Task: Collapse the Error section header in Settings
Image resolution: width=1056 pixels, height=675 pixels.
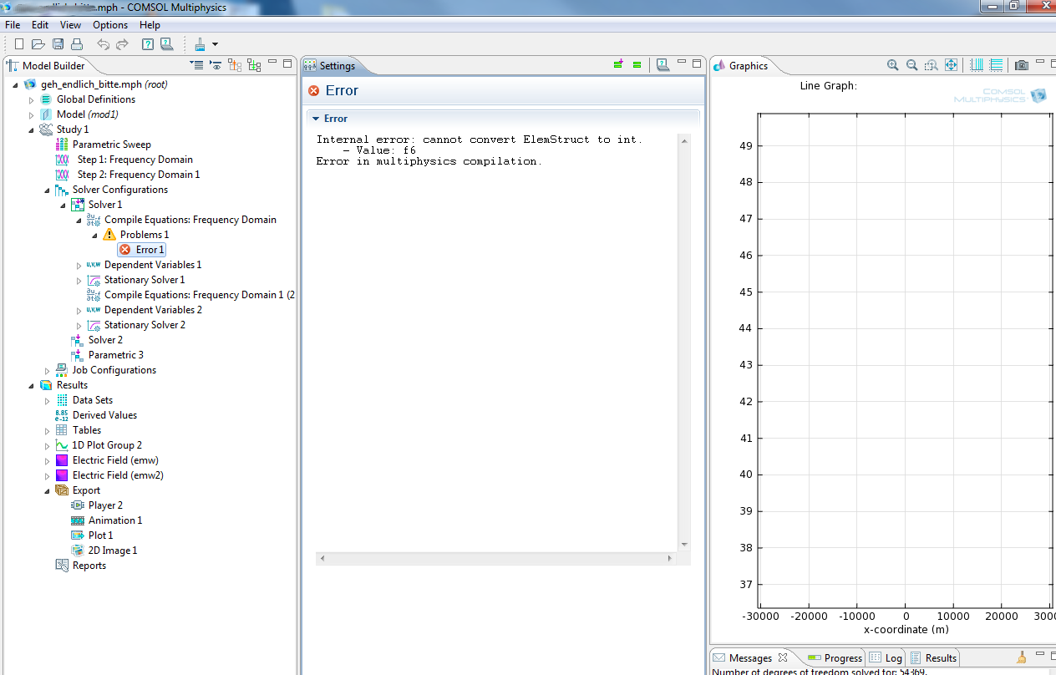Action: tap(503, 119)
